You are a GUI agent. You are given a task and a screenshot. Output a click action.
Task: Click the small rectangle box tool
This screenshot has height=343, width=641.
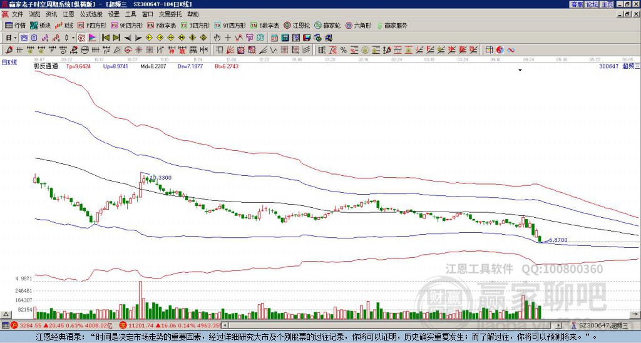click(x=220, y=50)
